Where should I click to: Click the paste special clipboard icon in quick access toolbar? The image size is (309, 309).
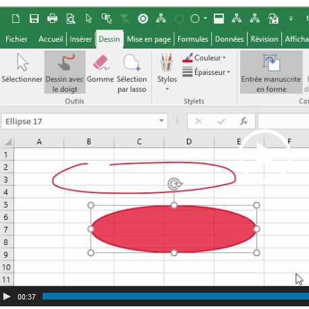[x=273, y=19]
